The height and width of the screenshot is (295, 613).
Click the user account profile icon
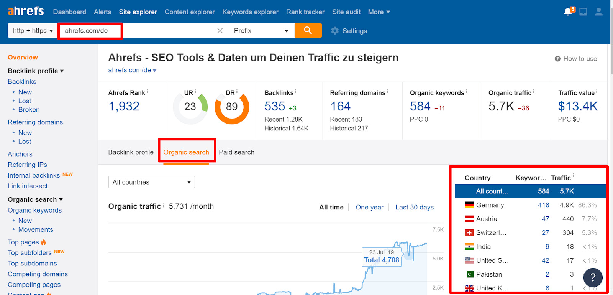click(598, 12)
